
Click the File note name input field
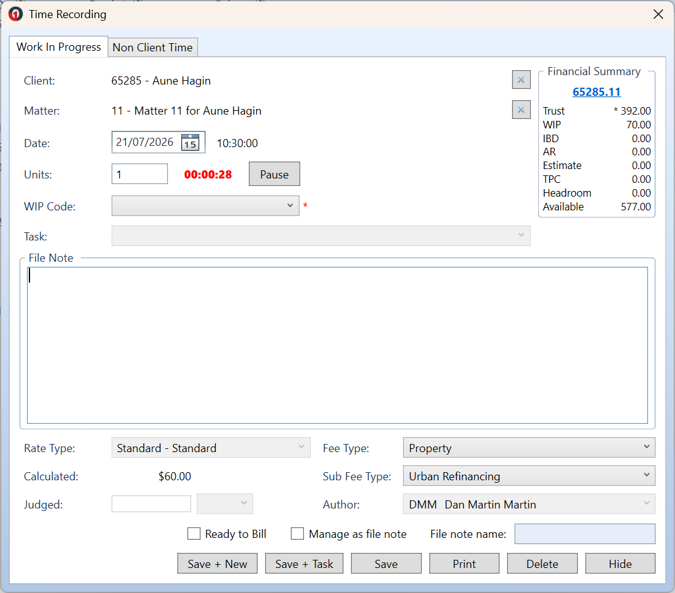tap(585, 534)
